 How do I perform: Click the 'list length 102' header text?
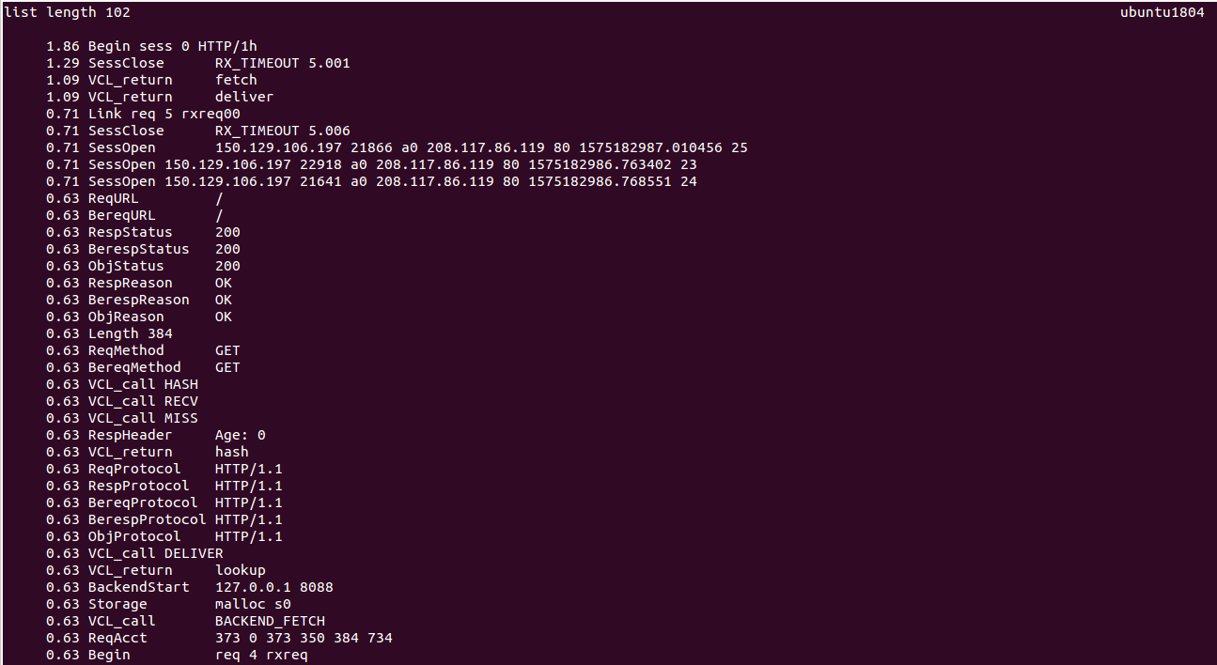click(x=67, y=12)
